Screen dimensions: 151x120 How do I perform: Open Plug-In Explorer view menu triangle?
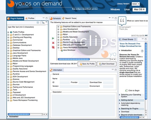tap(47, 22)
